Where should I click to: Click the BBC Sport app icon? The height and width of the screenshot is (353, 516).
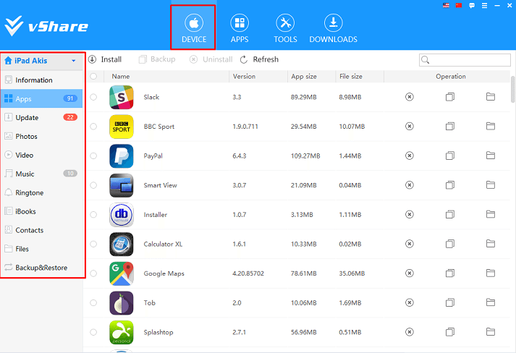(121, 127)
